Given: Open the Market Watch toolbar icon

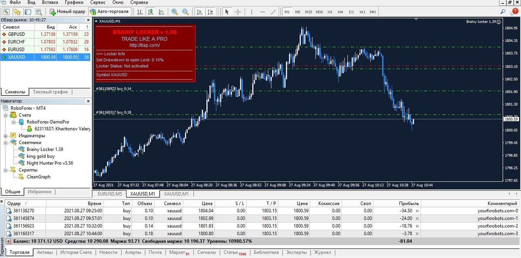Looking at the screenshot, I should tap(6, 12).
